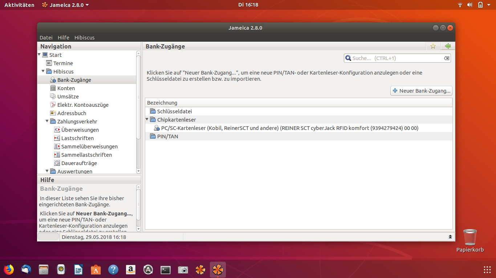The height and width of the screenshot is (278, 496).
Task: Click Neuer Bank-Zugang button
Action: (x=421, y=91)
